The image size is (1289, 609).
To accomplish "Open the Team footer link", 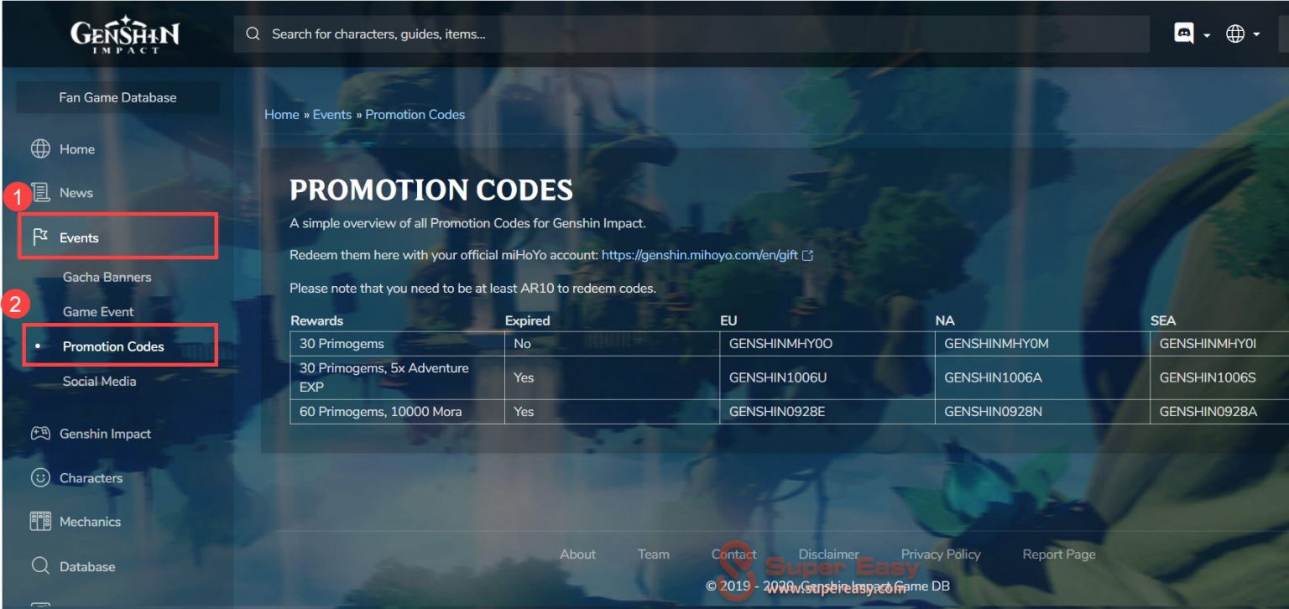I will pyautogui.click(x=654, y=554).
